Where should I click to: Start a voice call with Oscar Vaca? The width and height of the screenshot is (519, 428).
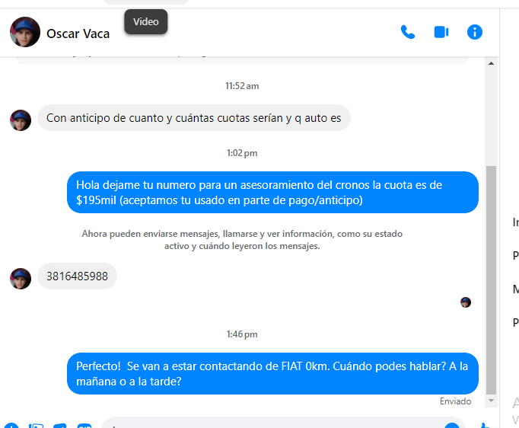coord(407,32)
